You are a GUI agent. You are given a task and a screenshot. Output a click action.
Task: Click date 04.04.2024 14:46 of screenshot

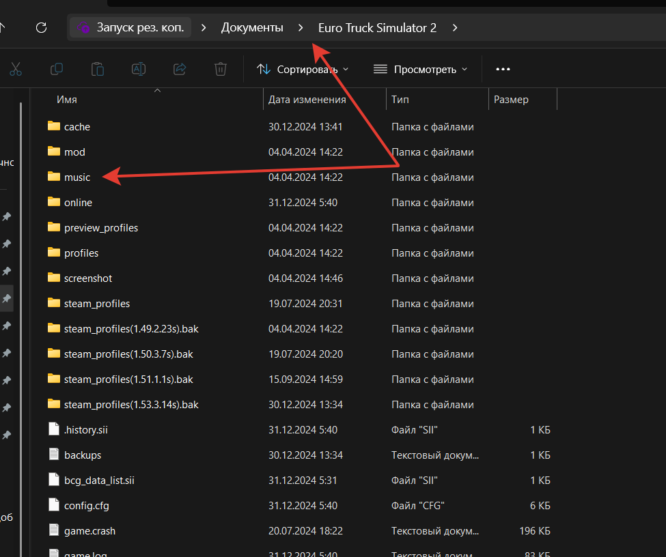pyautogui.click(x=305, y=278)
